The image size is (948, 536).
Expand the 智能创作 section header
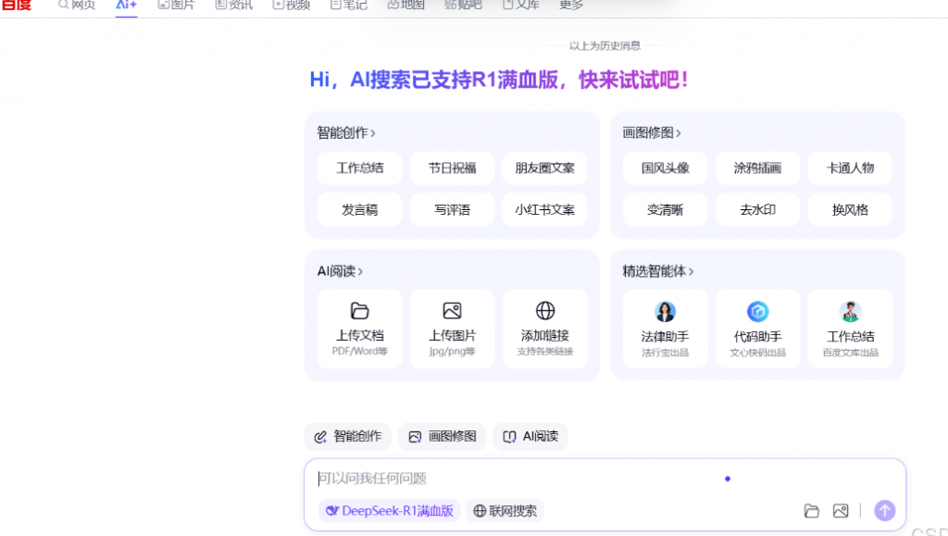pos(346,132)
